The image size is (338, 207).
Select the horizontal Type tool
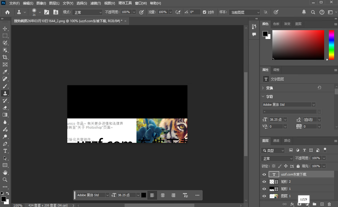pos(5,151)
